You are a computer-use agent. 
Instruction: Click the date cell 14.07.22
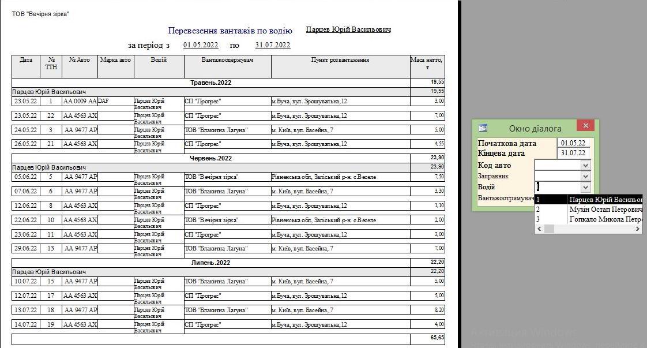[x=25, y=324]
